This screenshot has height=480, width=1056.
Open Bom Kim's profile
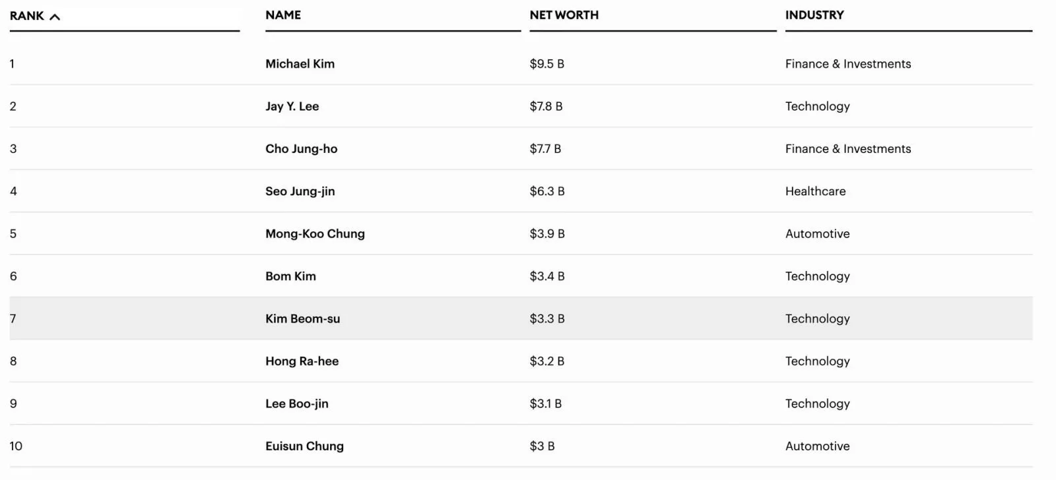coord(290,276)
